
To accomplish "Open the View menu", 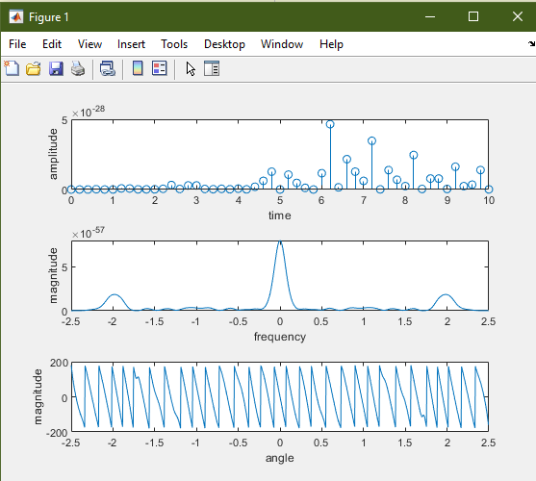I will (89, 44).
